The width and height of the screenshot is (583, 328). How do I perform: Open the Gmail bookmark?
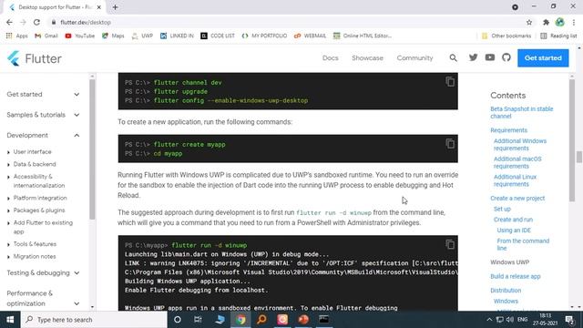tap(46, 36)
